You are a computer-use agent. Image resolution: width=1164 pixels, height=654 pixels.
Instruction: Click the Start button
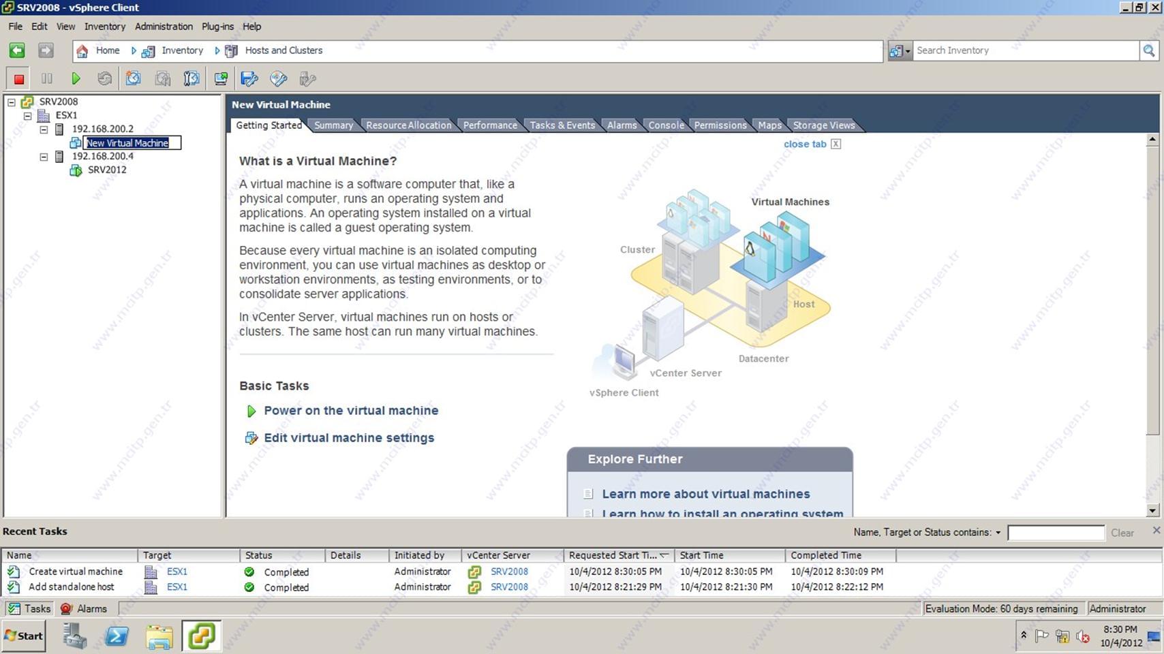pyautogui.click(x=24, y=636)
